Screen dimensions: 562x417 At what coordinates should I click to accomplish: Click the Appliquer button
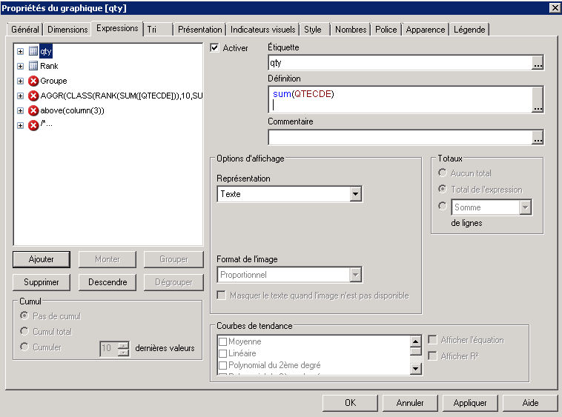coord(470,403)
